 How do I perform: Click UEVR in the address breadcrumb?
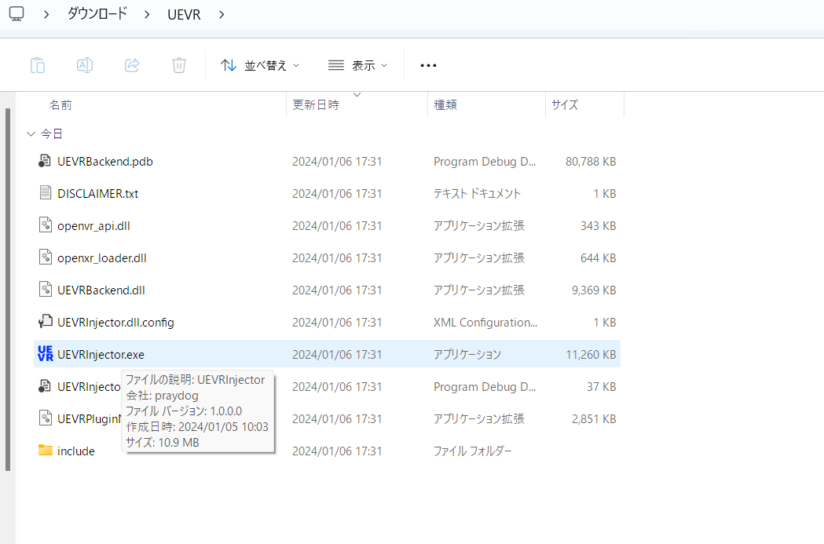coord(184,15)
